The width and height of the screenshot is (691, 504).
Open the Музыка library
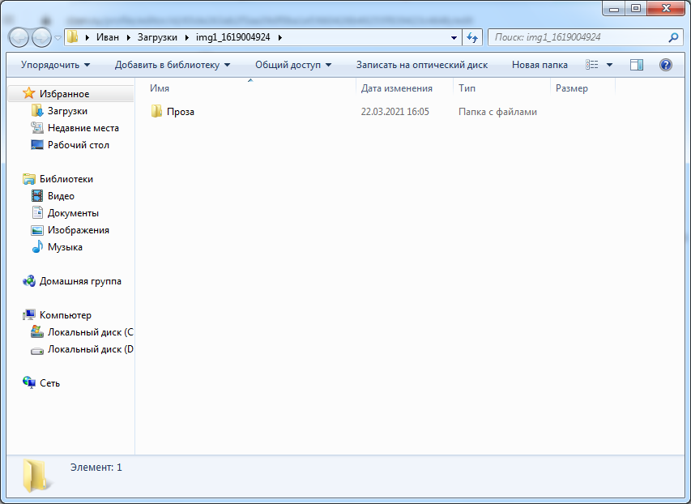click(x=65, y=247)
